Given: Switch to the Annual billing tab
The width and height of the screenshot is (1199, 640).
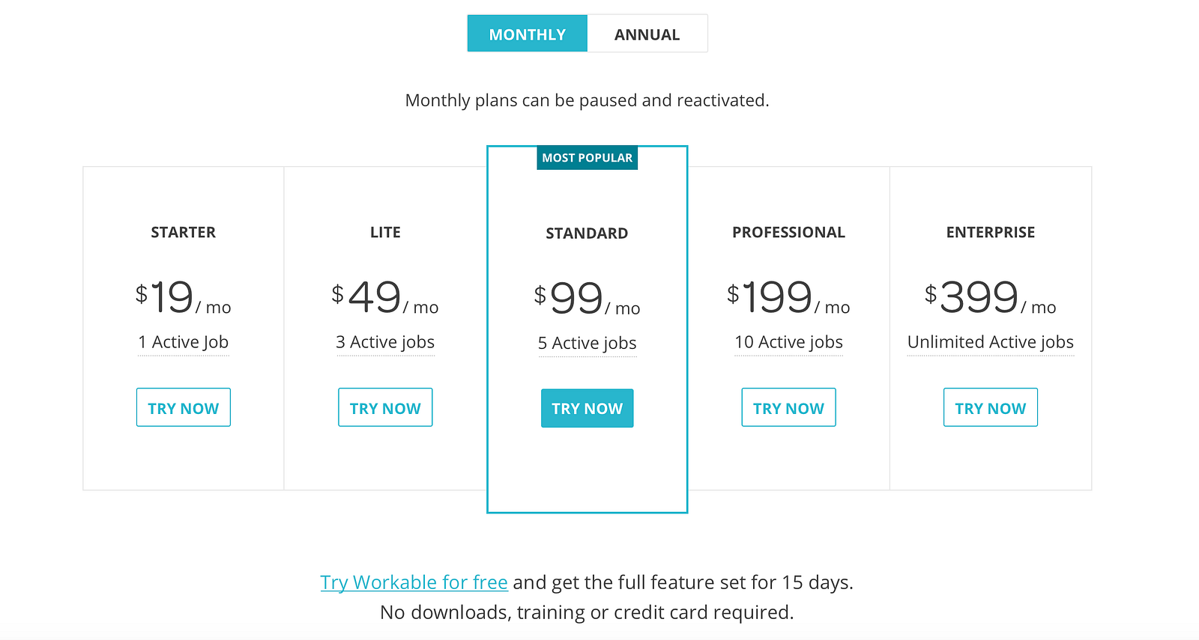Looking at the screenshot, I should 647,34.
